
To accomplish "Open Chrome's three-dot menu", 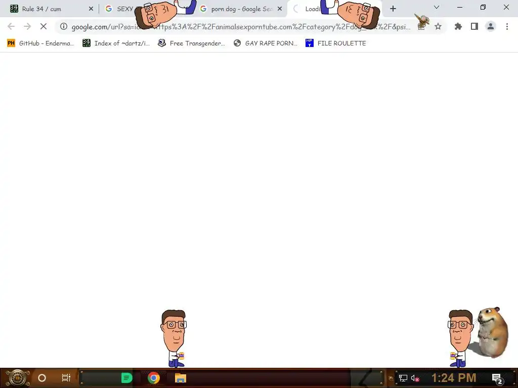I will 507,26.
